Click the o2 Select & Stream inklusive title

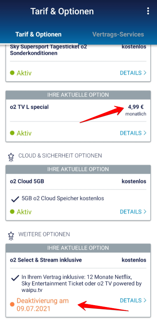coord(46,260)
